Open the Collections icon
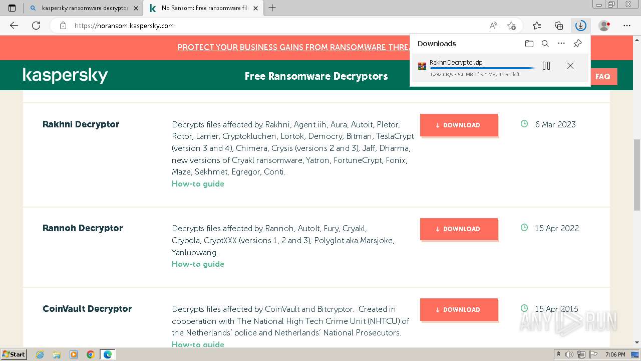 (559, 26)
